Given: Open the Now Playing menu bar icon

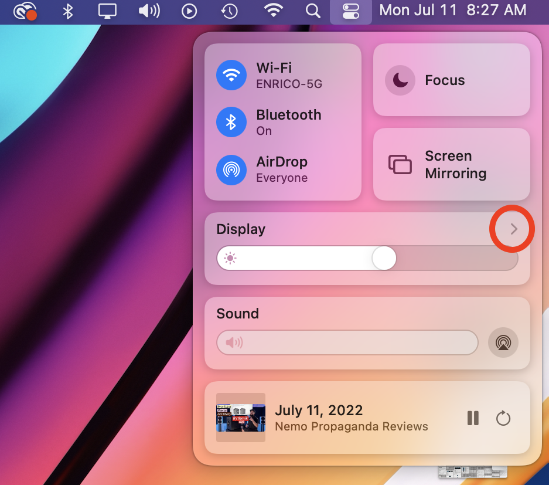Looking at the screenshot, I should point(189,11).
